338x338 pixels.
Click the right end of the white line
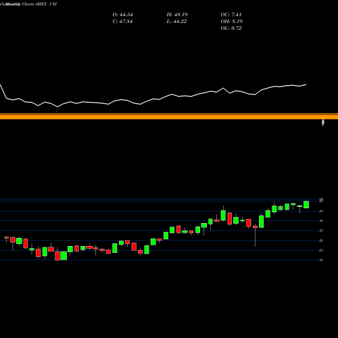coord(306,84)
